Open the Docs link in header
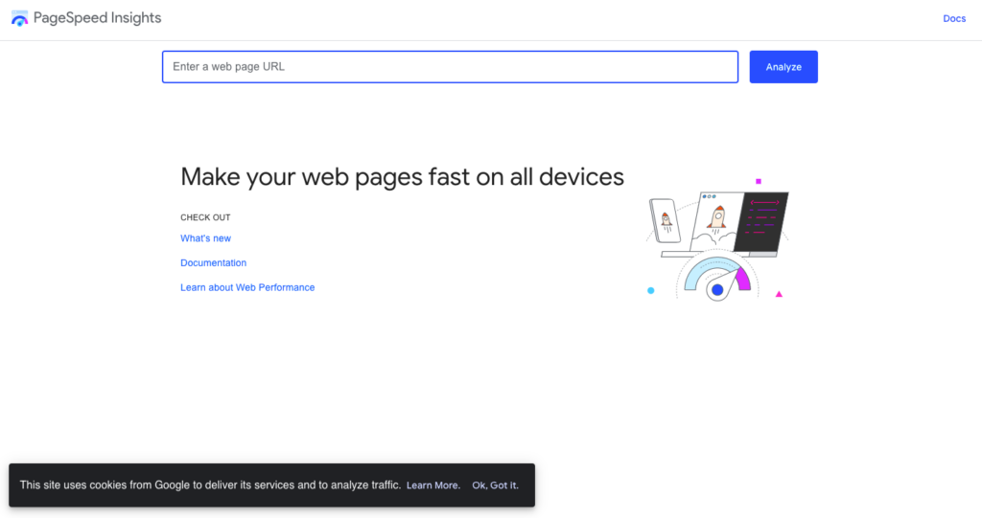Screen dimensions: 982x518 pyautogui.click(x=954, y=19)
